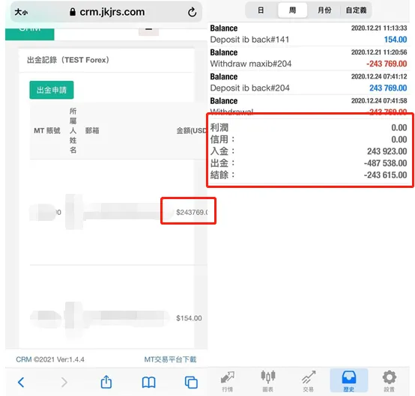The height and width of the screenshot is (396, 415).
Task: Tap the Safari back arrow
Action: tap(21, 383)
